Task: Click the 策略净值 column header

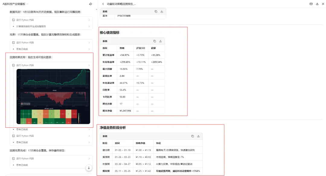Action: coord(140,143)
